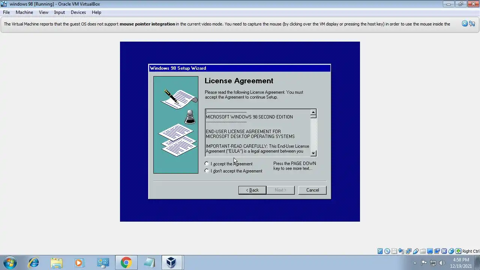This screenshot has width=480, height=270.
Task: Minimize the VirtualBox window
Action: (x=448, y=4)
